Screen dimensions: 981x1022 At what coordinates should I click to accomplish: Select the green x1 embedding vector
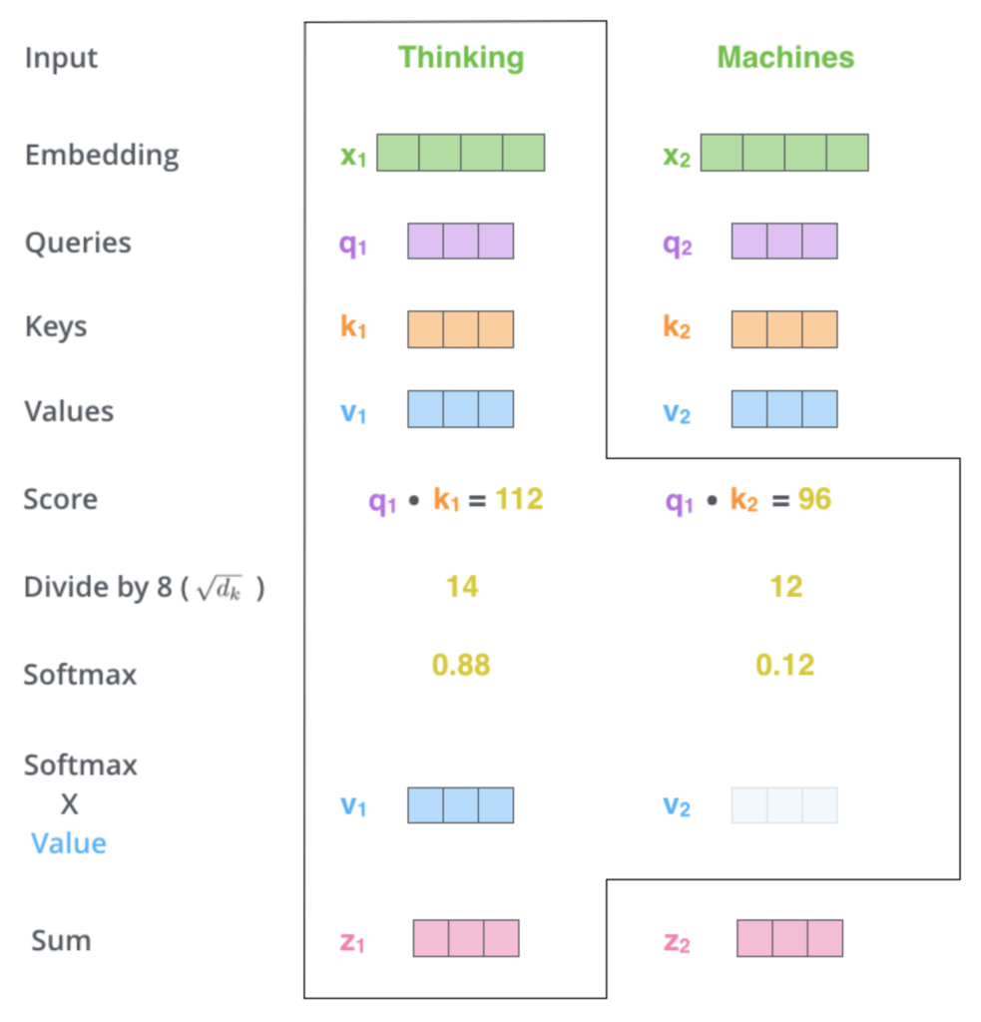click(x=460, y=153)
